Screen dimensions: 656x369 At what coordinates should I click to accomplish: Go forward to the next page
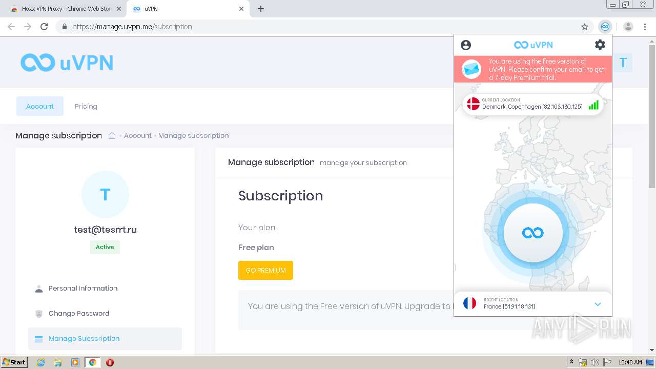click(28, 27)
